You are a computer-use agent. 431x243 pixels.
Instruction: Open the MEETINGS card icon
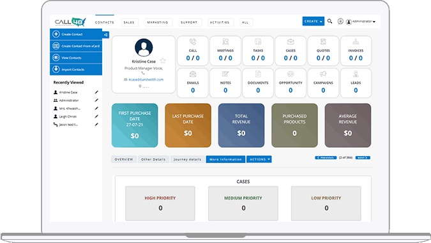coord(225,42)
